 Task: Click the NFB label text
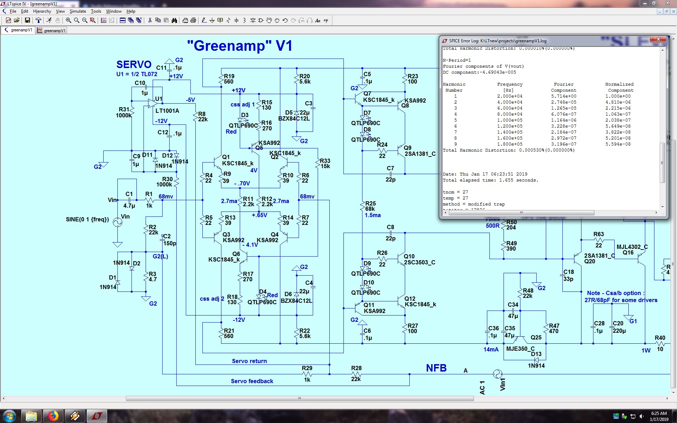(436, 368)
